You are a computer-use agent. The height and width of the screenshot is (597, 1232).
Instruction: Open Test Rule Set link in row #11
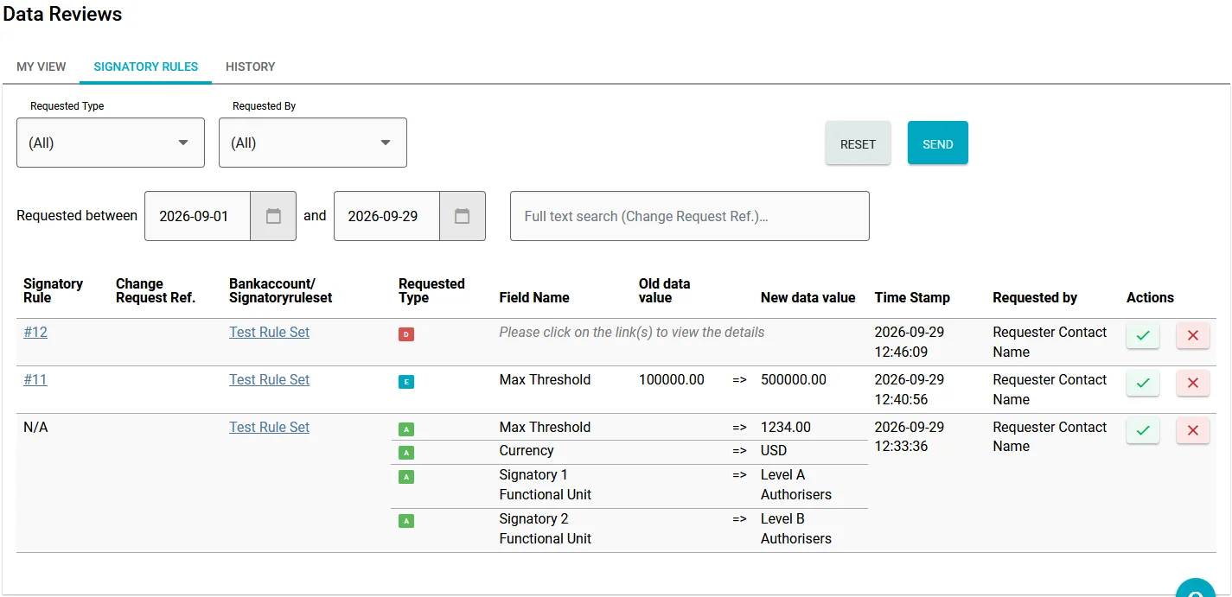click(x=269, y=380)
